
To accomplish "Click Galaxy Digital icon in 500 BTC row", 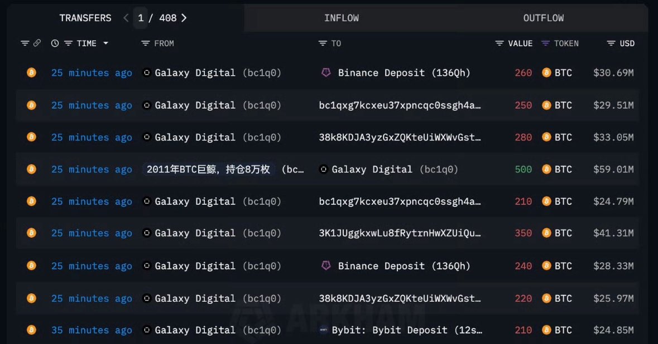I will tap(323, 169).
